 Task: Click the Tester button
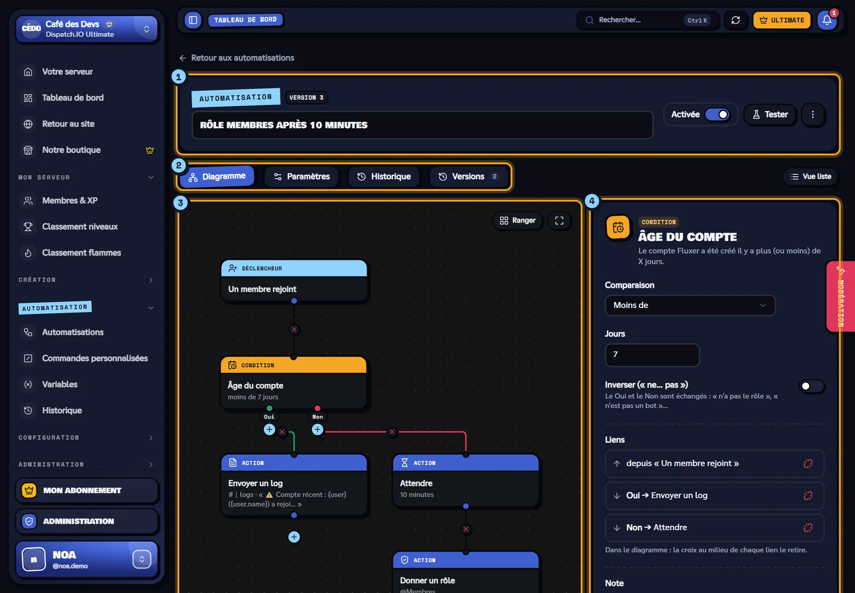pos(770,115)
